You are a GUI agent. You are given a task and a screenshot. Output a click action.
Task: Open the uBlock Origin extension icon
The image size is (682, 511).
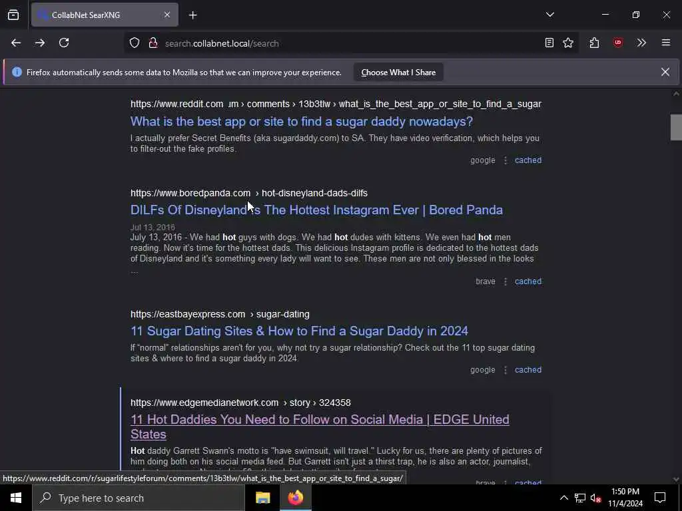(x=617, y=43)
